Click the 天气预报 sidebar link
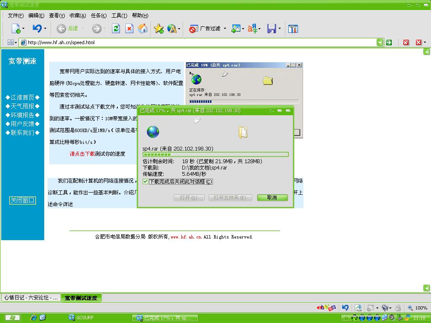Viewport: 431px width, 323px height. pyautogui.click(x=23, y=106)
